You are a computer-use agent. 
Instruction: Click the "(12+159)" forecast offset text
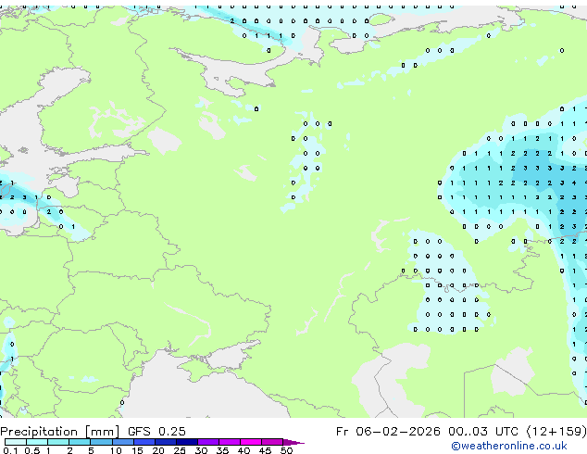click(556, 432)
